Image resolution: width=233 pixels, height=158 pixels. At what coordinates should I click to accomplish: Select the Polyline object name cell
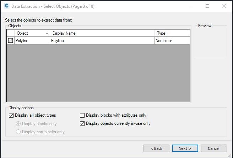click(x=32, y=41)
